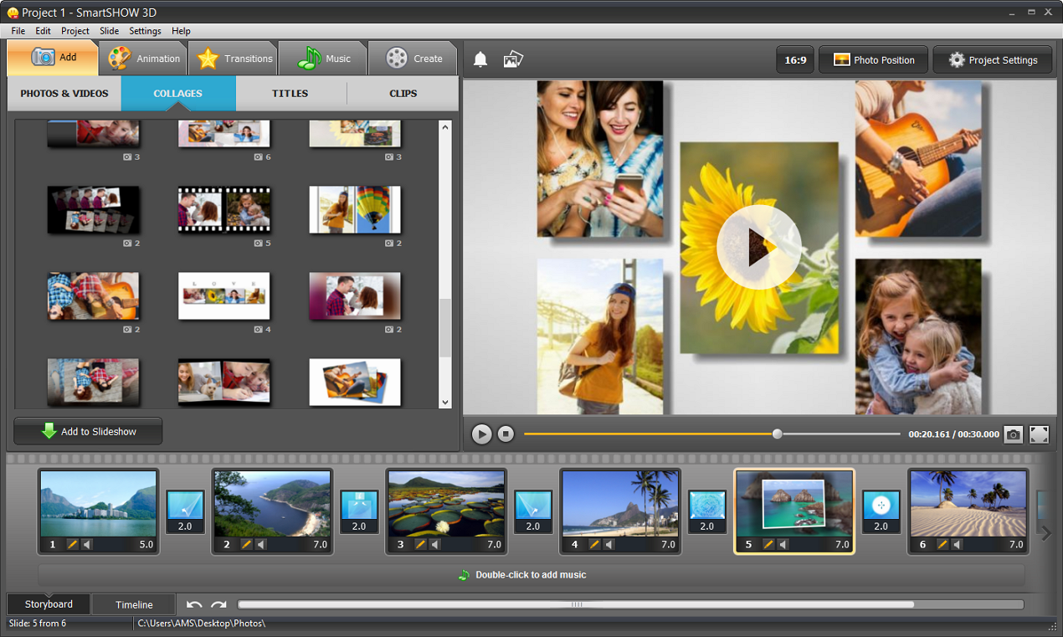
Task: Open the Settings menu
Action: coord(145,31)
